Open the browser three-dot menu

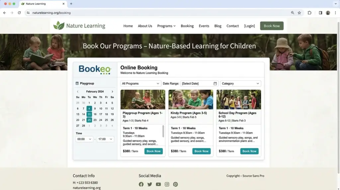pos(335,13)
